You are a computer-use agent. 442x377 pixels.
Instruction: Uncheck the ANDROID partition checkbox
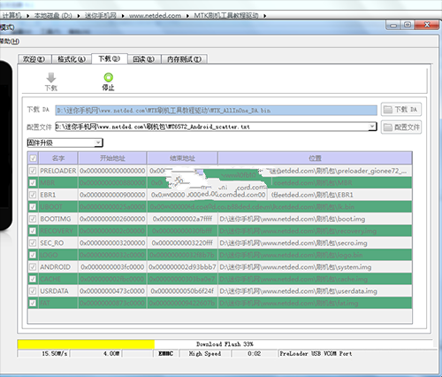33,267
